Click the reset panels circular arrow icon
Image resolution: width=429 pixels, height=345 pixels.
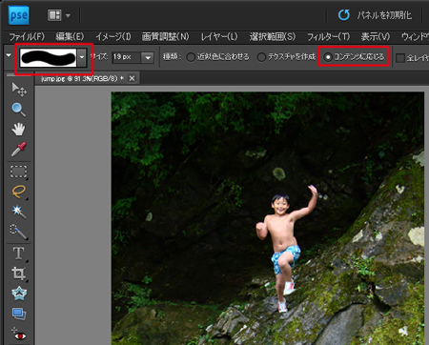click(x=344, y=15)
